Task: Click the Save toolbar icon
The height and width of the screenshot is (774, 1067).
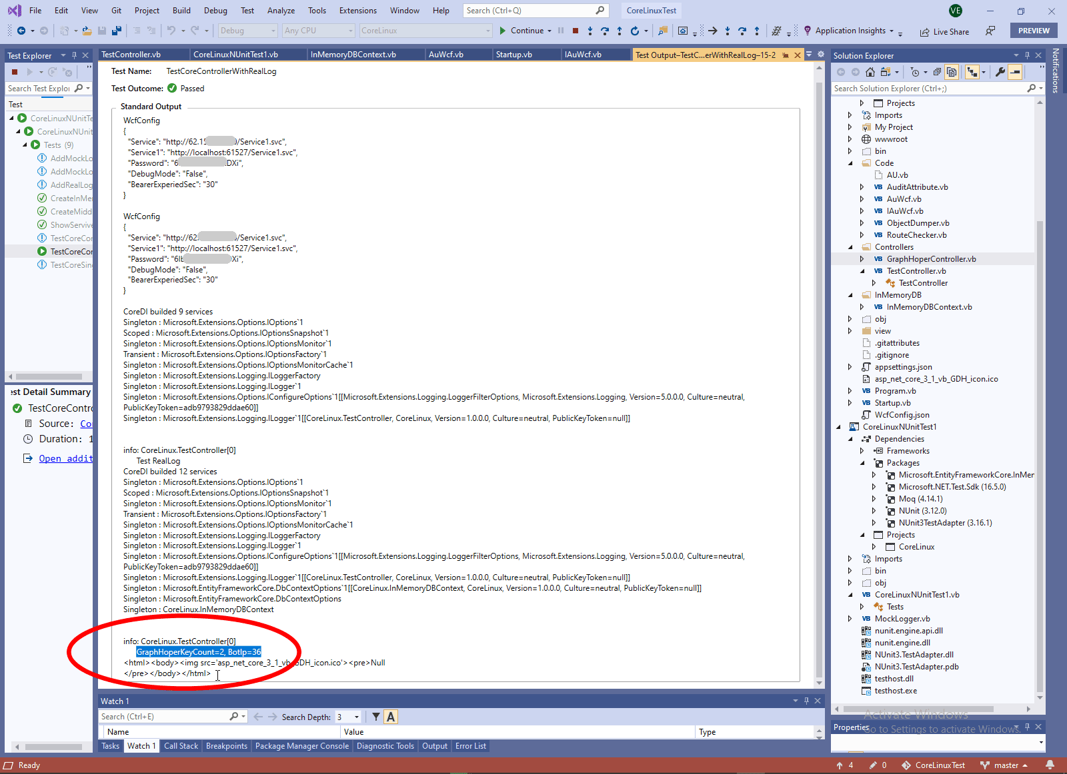Action: click(102, 31)
